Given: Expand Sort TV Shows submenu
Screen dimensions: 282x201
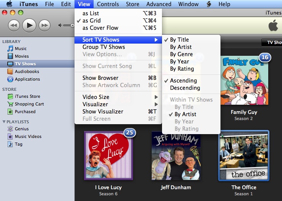Looking at the screenshot, I should [118, 40].
